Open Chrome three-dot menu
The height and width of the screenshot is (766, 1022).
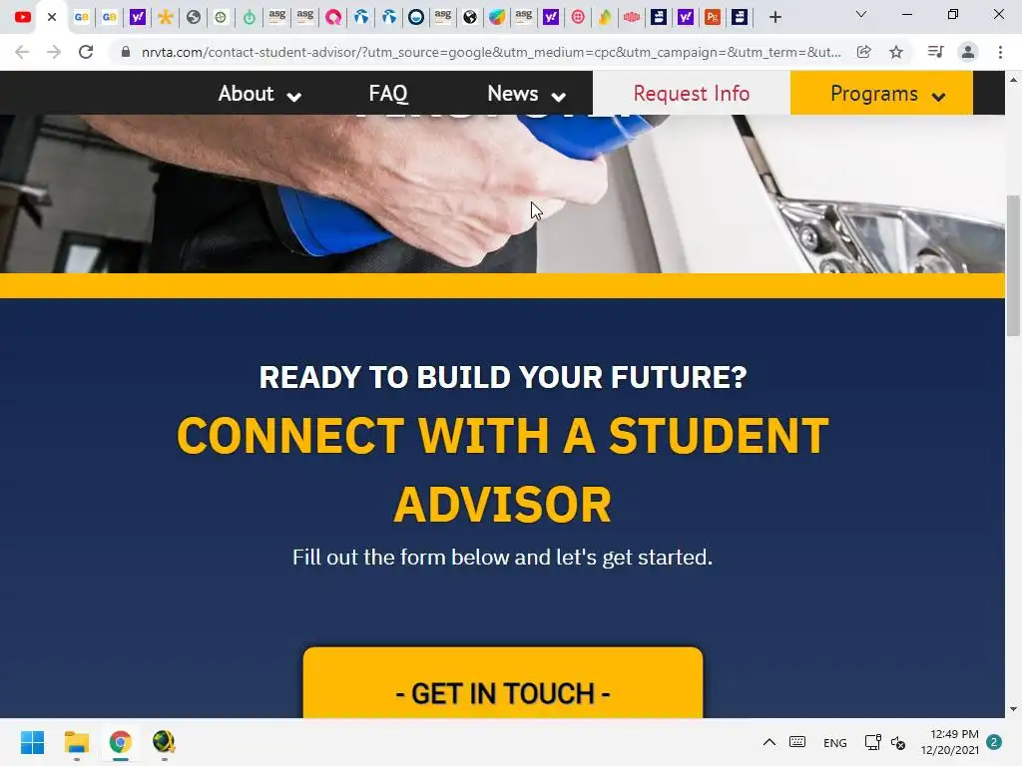[x=1000, y=52]
